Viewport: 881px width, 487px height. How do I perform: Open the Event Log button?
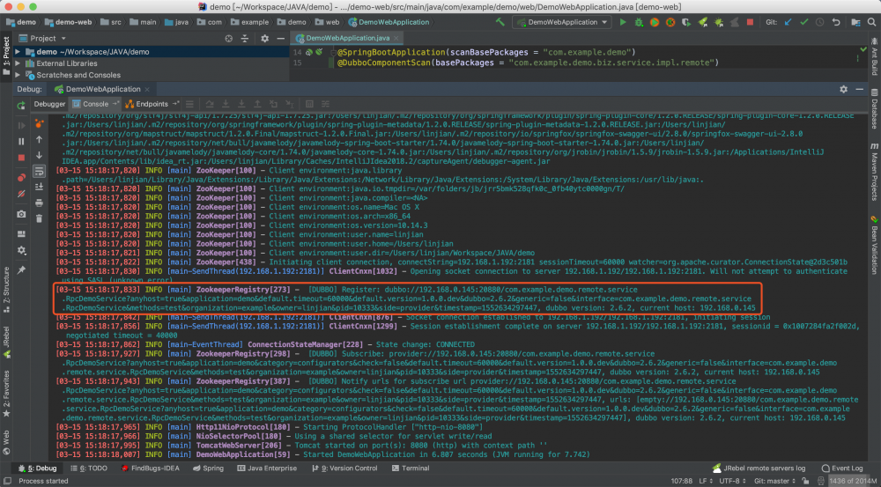pyautogui.click(x=841, y=469)
